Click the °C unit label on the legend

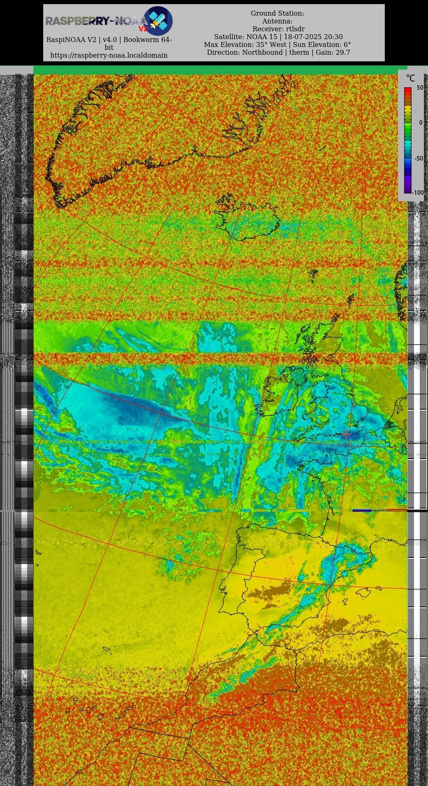[410, 78]
